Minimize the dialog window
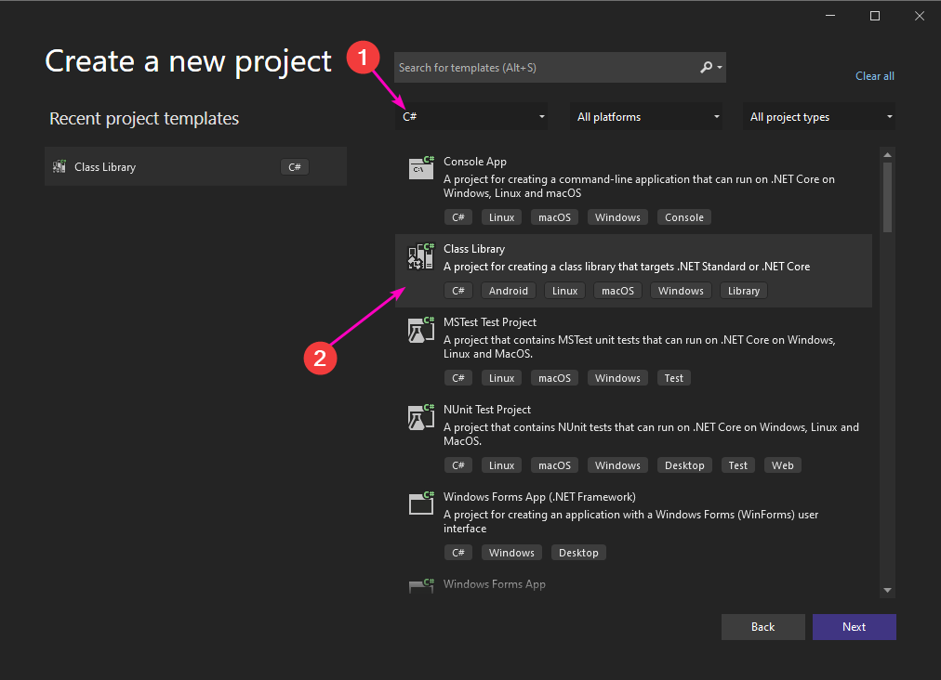The width and height of the screenshot is (941, 680). 830,16
